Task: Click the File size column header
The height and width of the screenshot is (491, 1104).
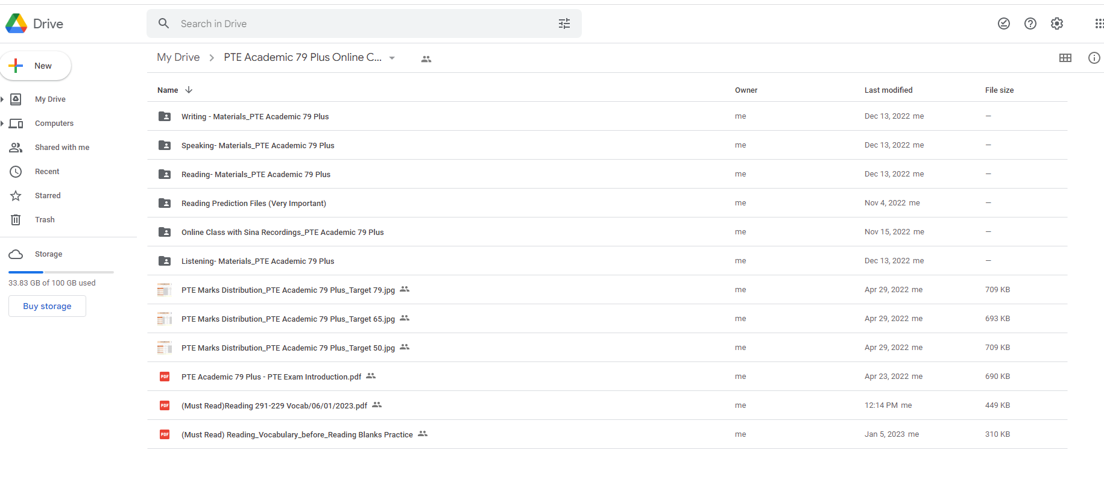Action: tap(999, 90)
